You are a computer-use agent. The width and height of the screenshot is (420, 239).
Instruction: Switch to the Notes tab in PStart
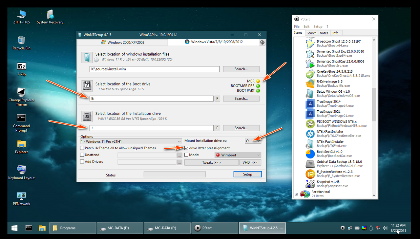point(324,33)
